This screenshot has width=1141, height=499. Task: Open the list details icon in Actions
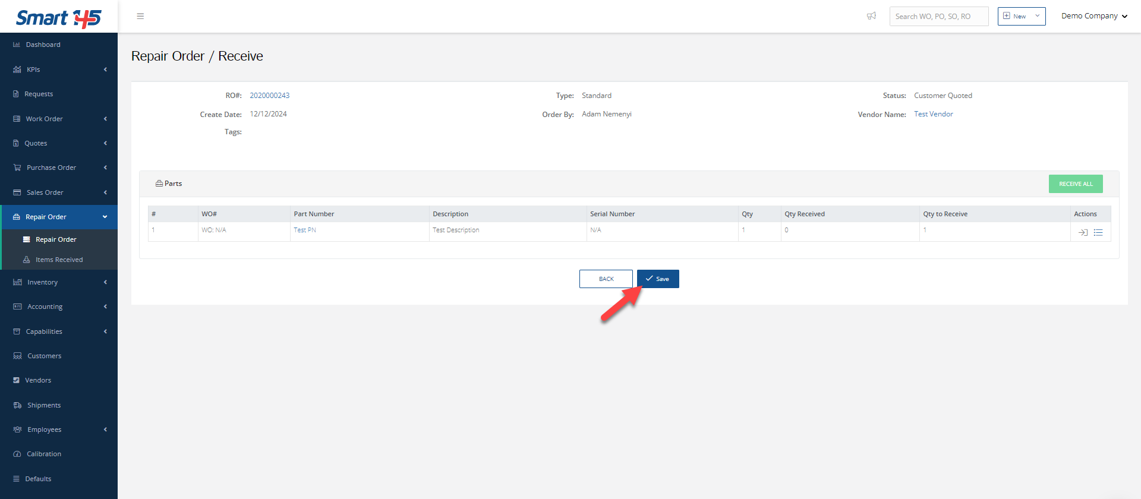[x=1098, y=232]
